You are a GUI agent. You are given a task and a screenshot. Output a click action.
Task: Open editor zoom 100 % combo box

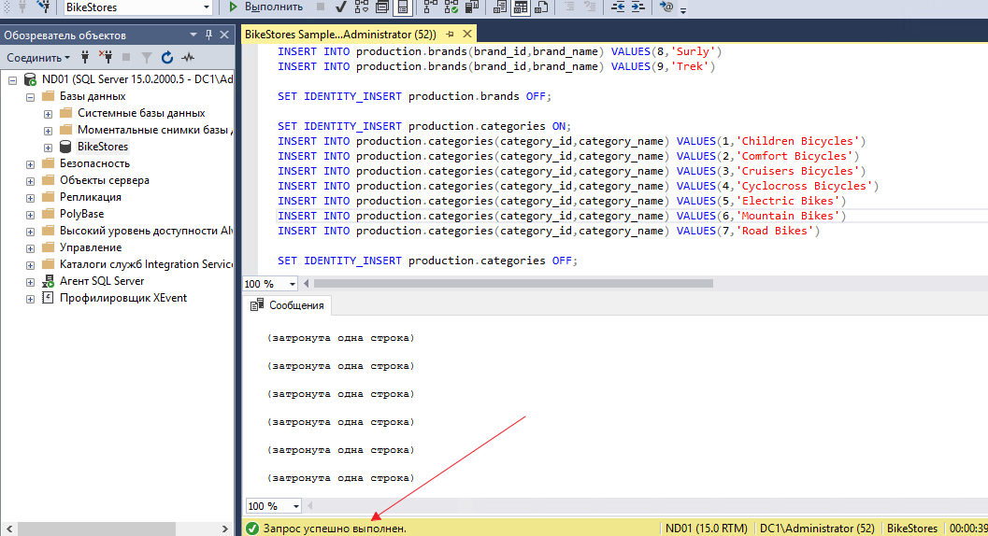[270, 284]
